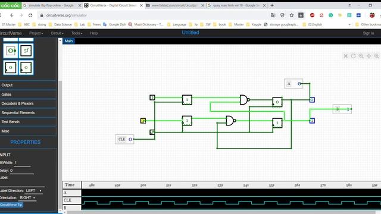Click the top-left flip-flop showing 1

tap(187, 100)
